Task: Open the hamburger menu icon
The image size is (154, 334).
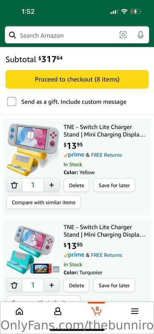Action: click(135, 311)
